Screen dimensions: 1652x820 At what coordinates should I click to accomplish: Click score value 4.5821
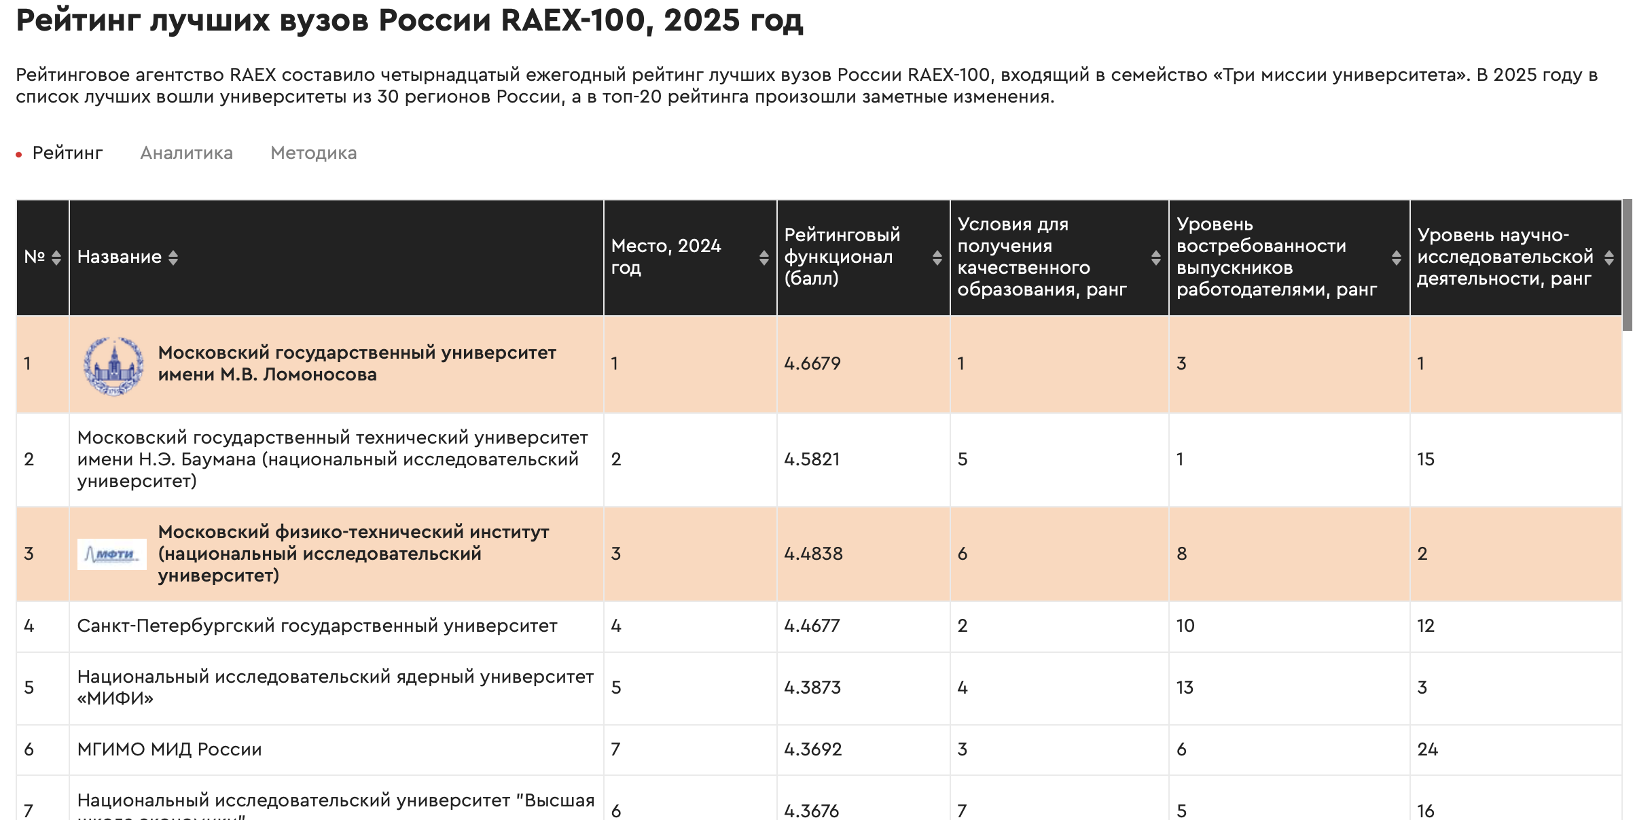tap(812, 459)
